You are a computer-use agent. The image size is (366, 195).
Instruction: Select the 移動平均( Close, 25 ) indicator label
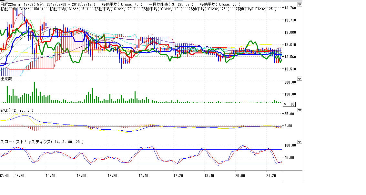[257, 9]
